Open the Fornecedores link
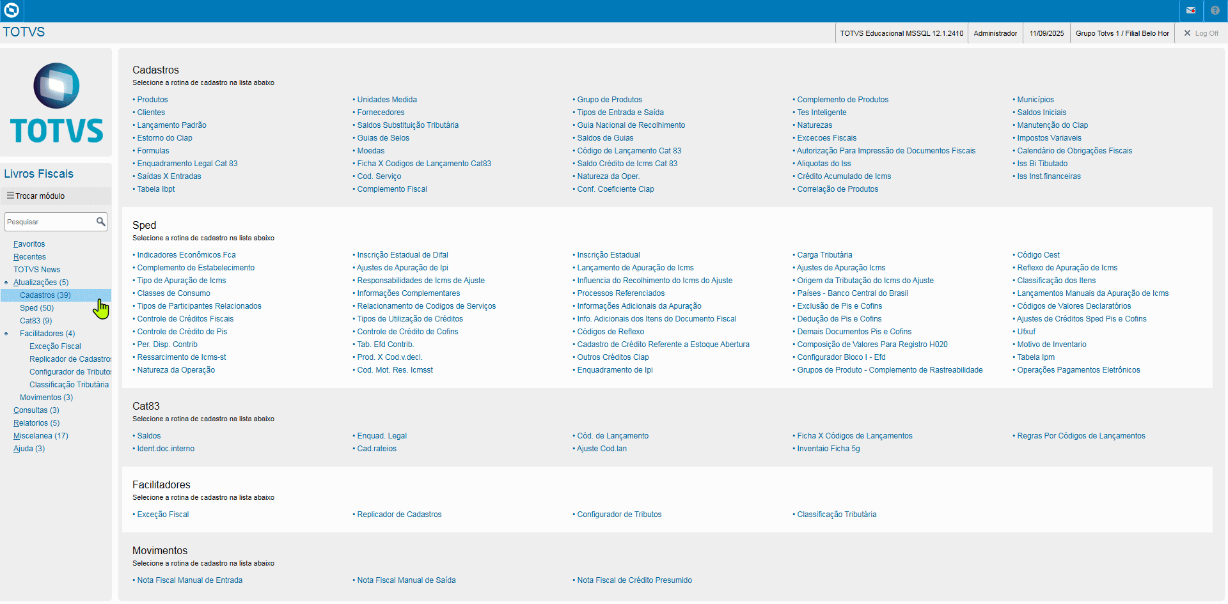Screen dimensions: 1228x604 coord(381,112)
